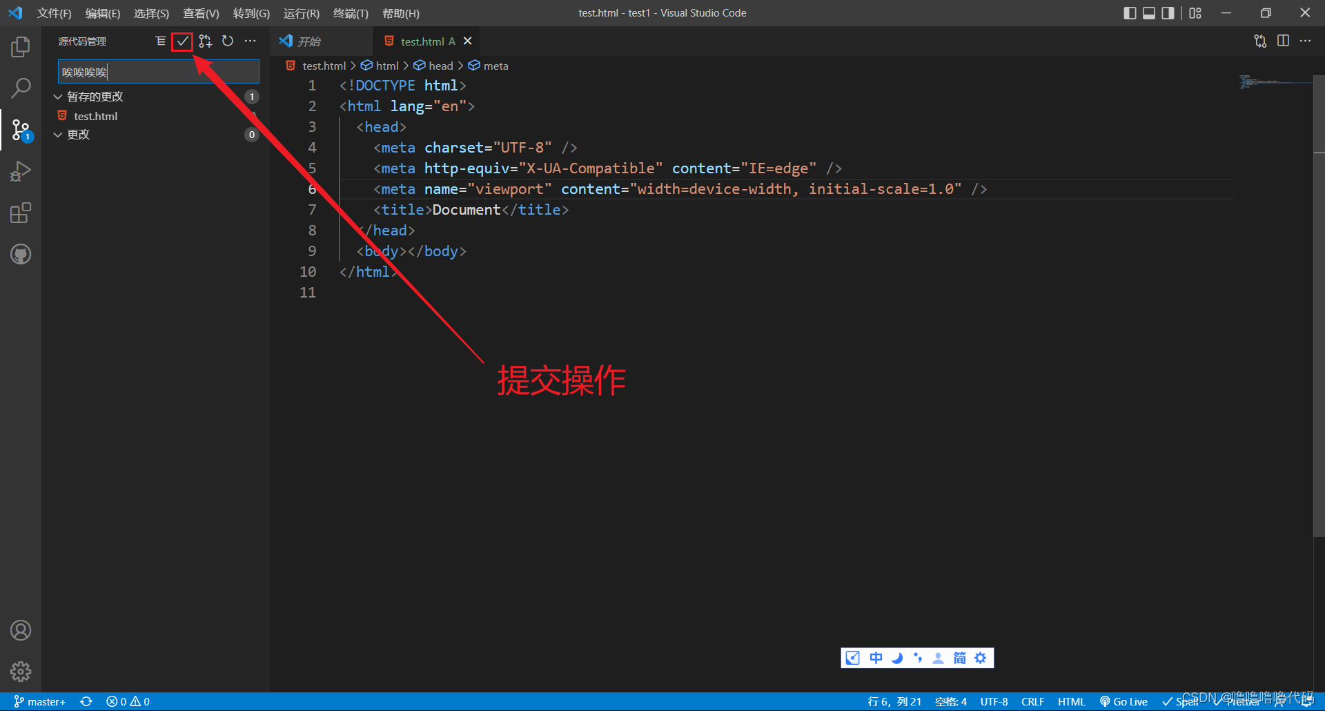Viewport: 1325px width, 711px height.
Task: Open the 转到(G) menu
Action: pos(251,13)
